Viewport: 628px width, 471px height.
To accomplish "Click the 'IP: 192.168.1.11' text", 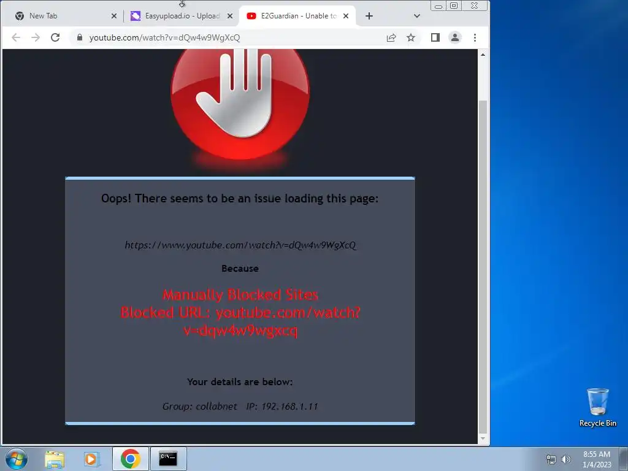I will tap(282, 407).
